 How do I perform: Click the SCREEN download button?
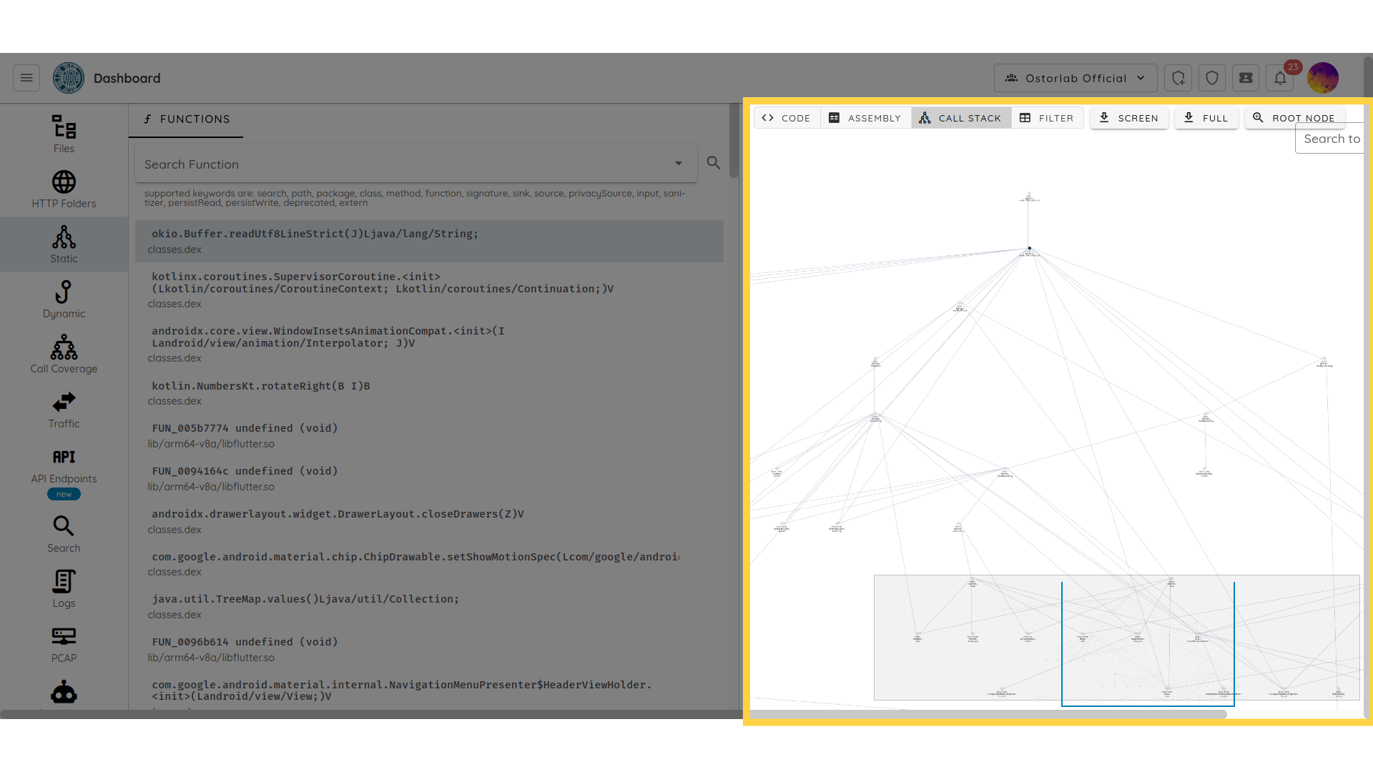click(1128, 118)
